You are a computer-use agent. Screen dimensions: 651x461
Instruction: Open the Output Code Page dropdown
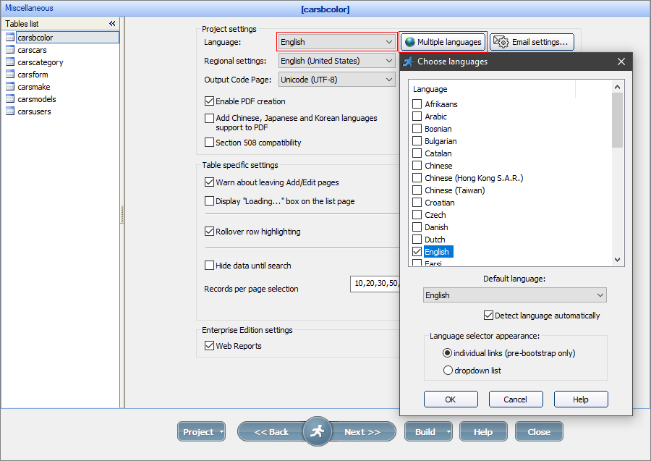coord(391,78)
